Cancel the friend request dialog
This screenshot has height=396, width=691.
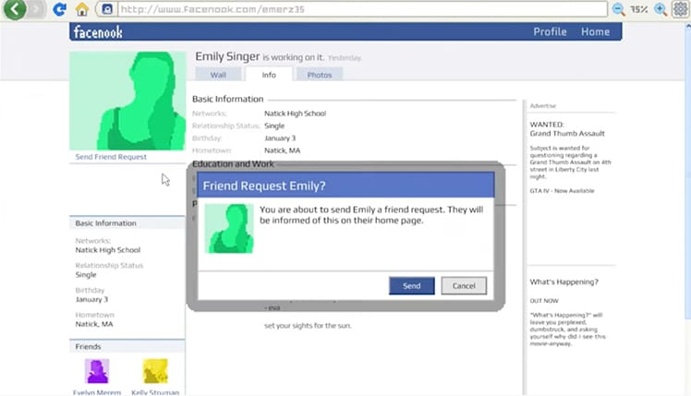point(464,286)
